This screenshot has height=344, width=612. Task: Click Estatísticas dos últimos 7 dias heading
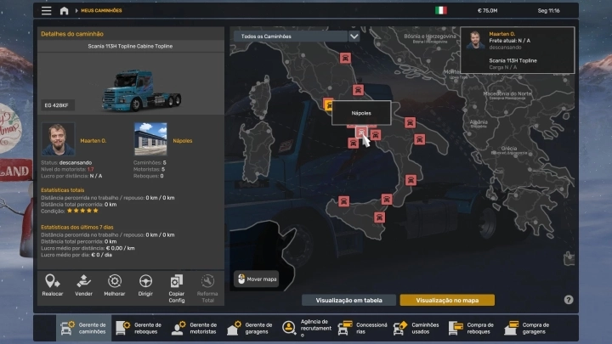(x=76, y=227)
